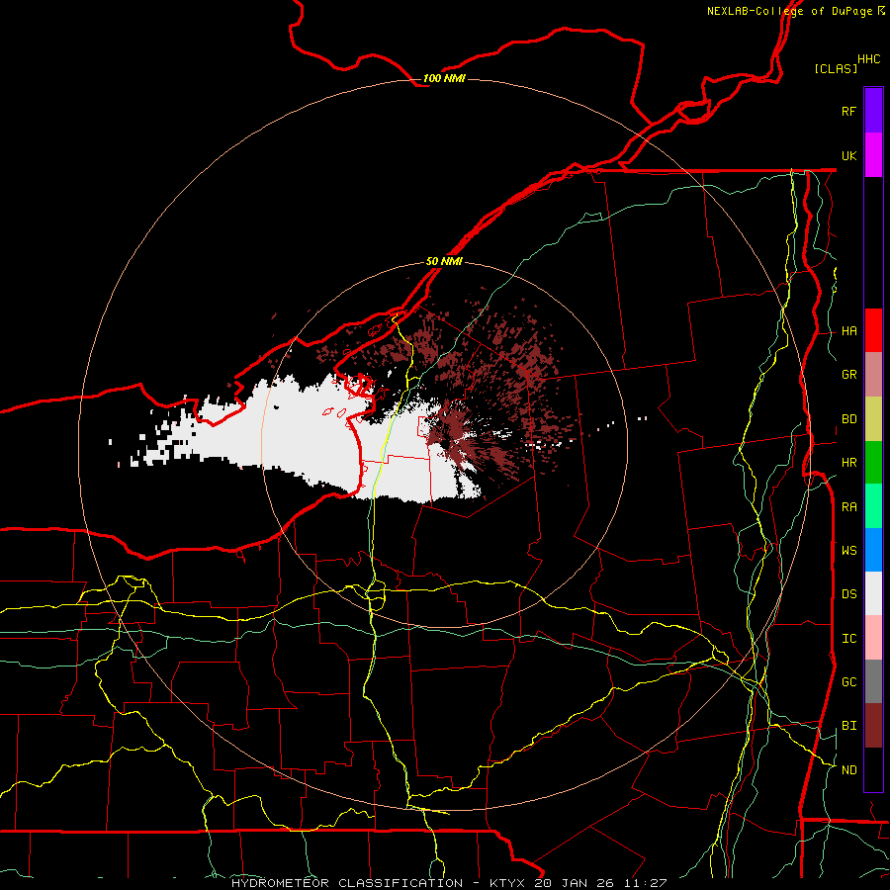Click the DS white legend swatch
890x890 pixels.
[873, 593]
